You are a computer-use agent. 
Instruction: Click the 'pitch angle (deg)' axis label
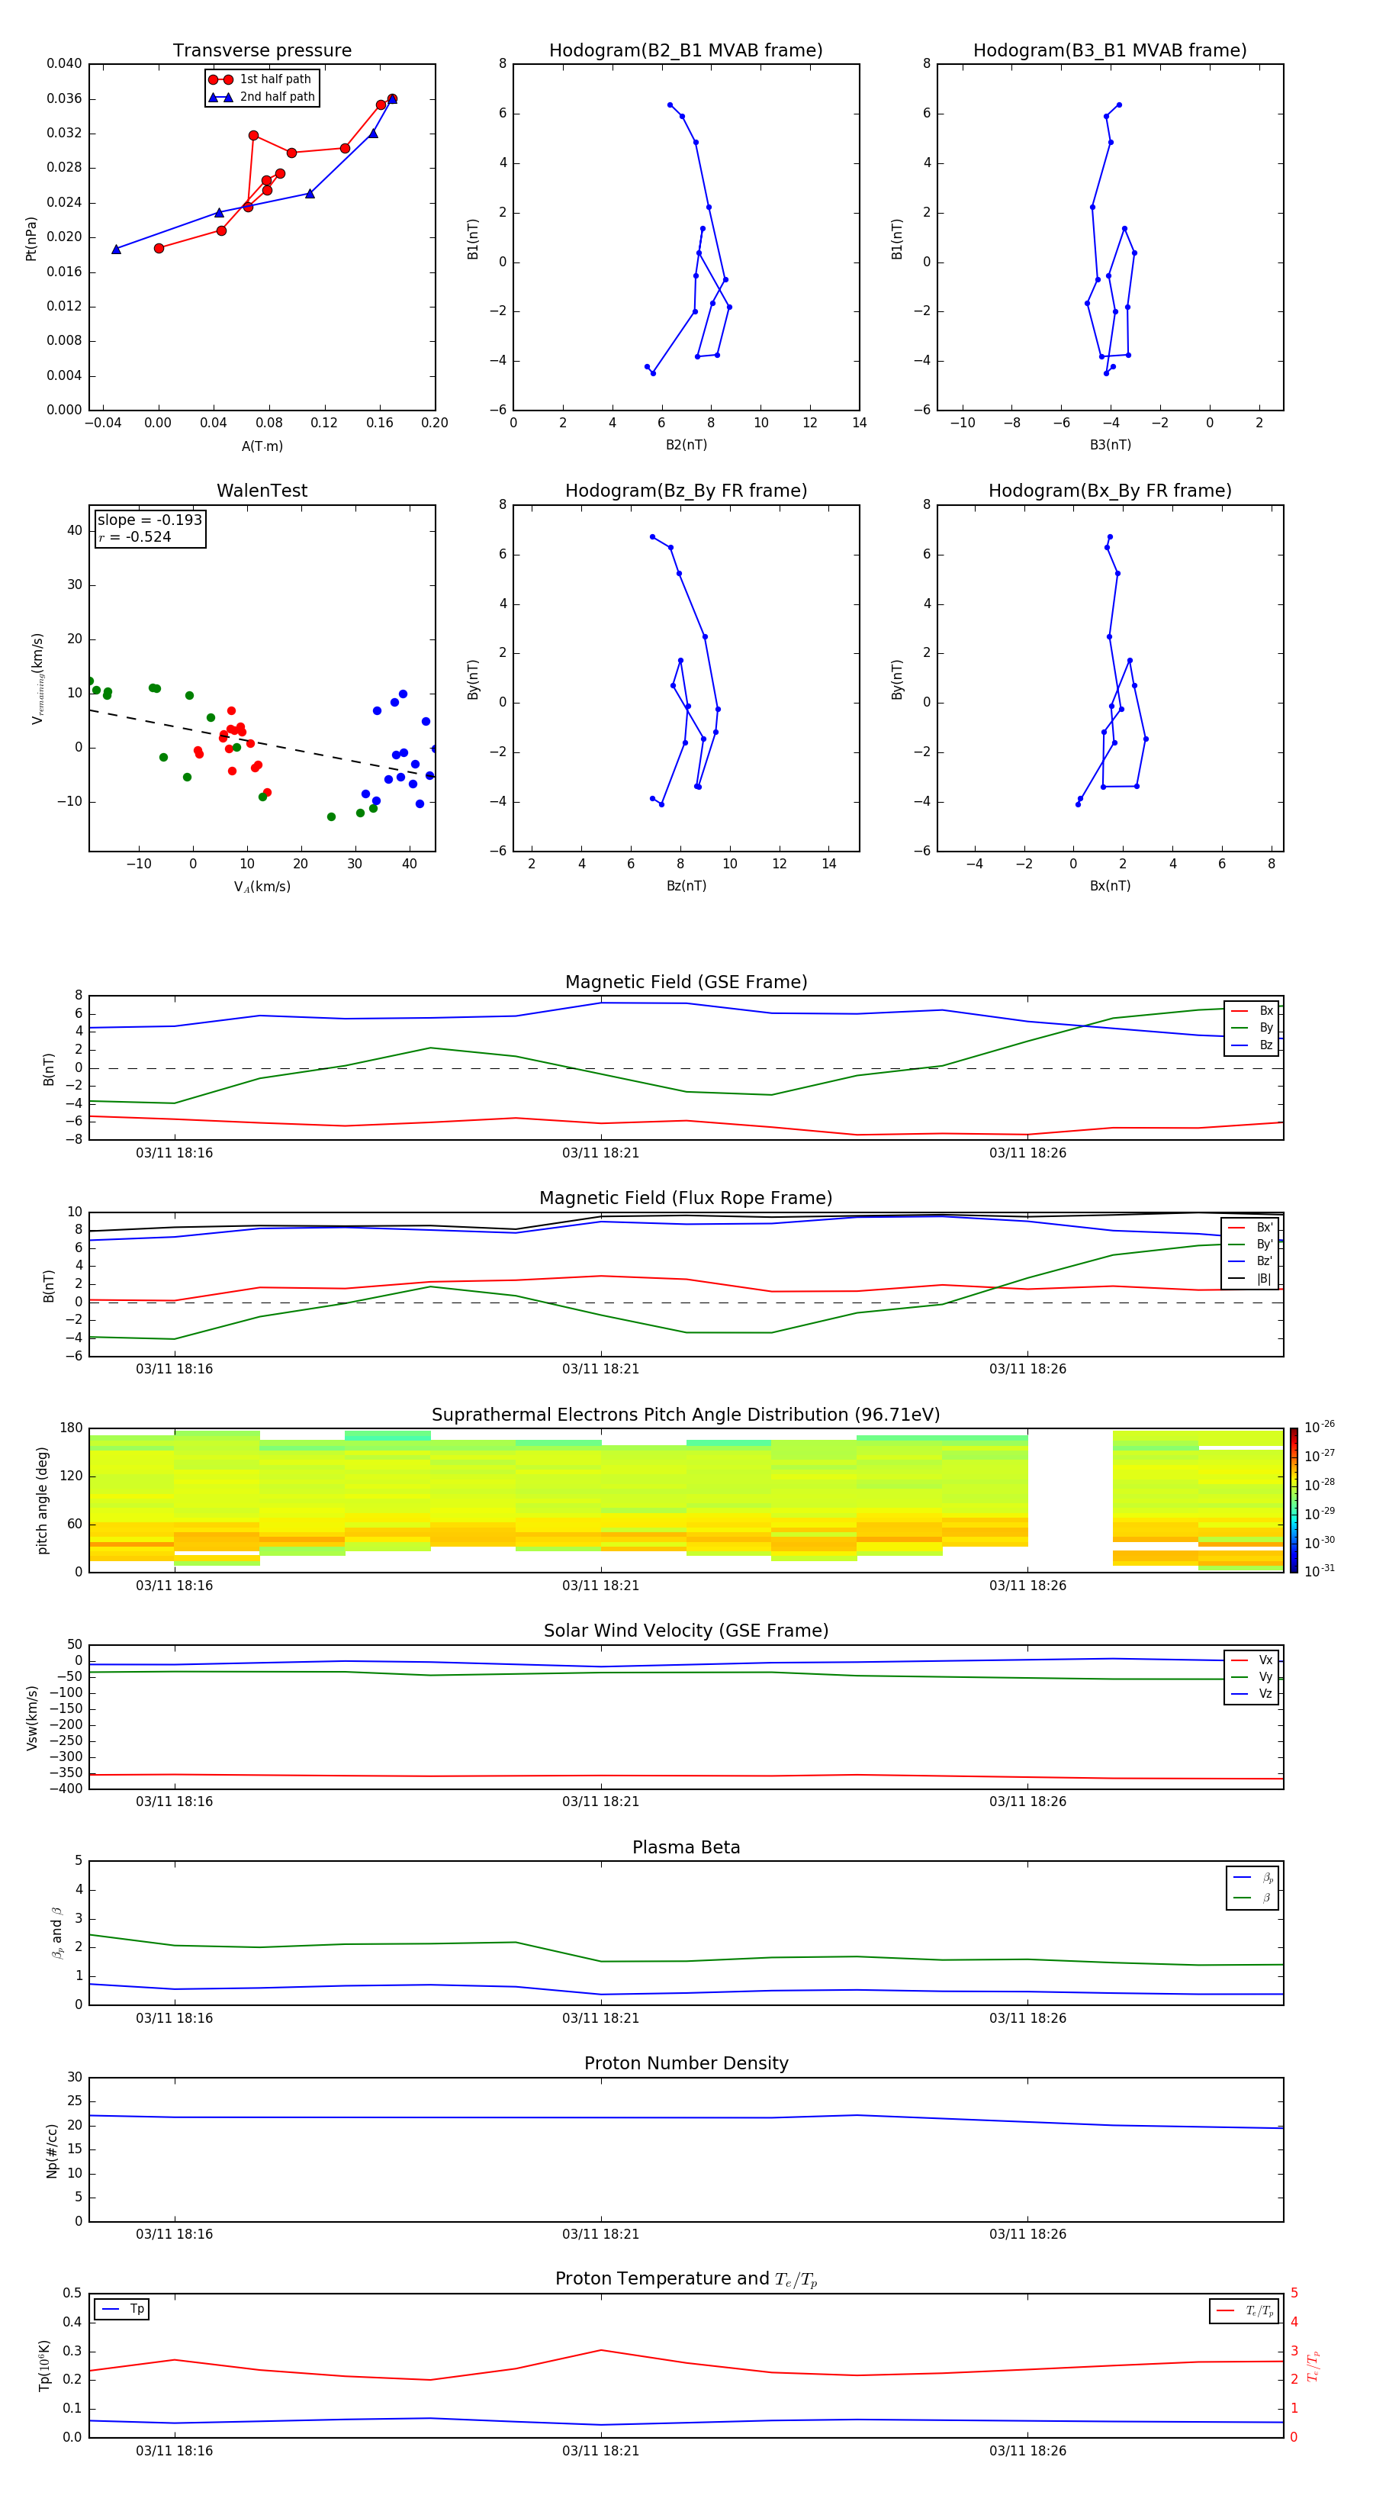click(x=42, y=1500)
